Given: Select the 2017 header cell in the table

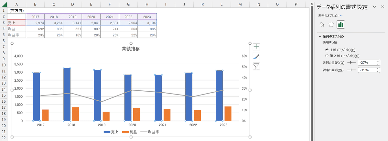Looking at the screenshot, I should point(35,16).
